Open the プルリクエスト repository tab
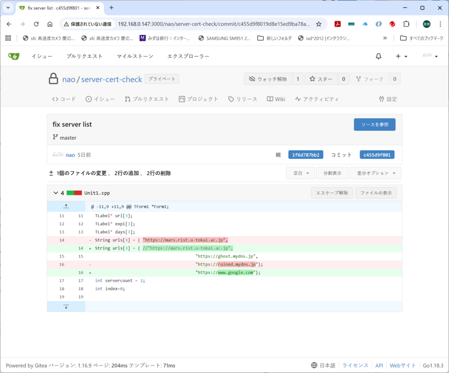Image resolution: width=449 pixels, height=373 pixels. [x=146, y=99]
